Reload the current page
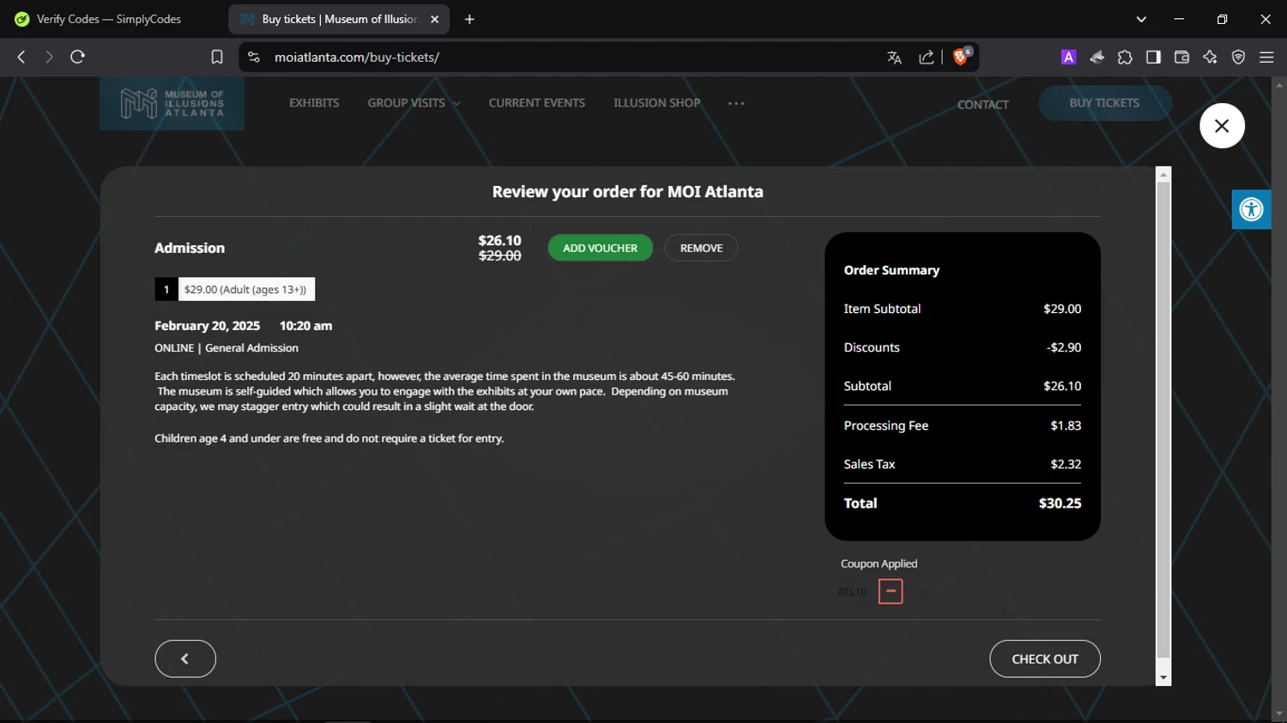1287x723 pixels. 77,57
